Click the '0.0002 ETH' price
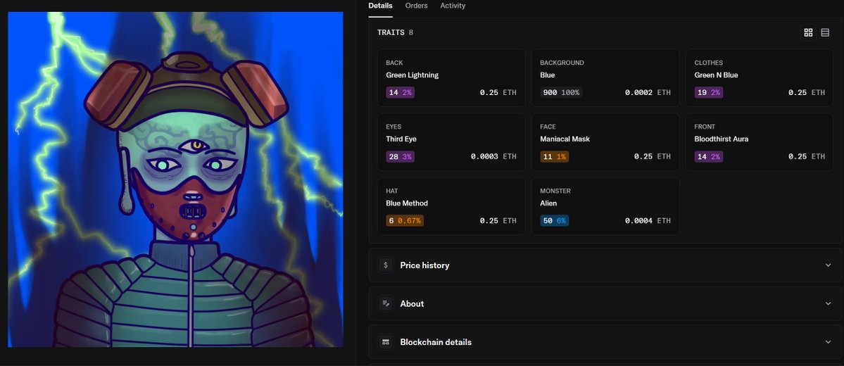Viewport: 844px width, 366px height. coord(648,93)
